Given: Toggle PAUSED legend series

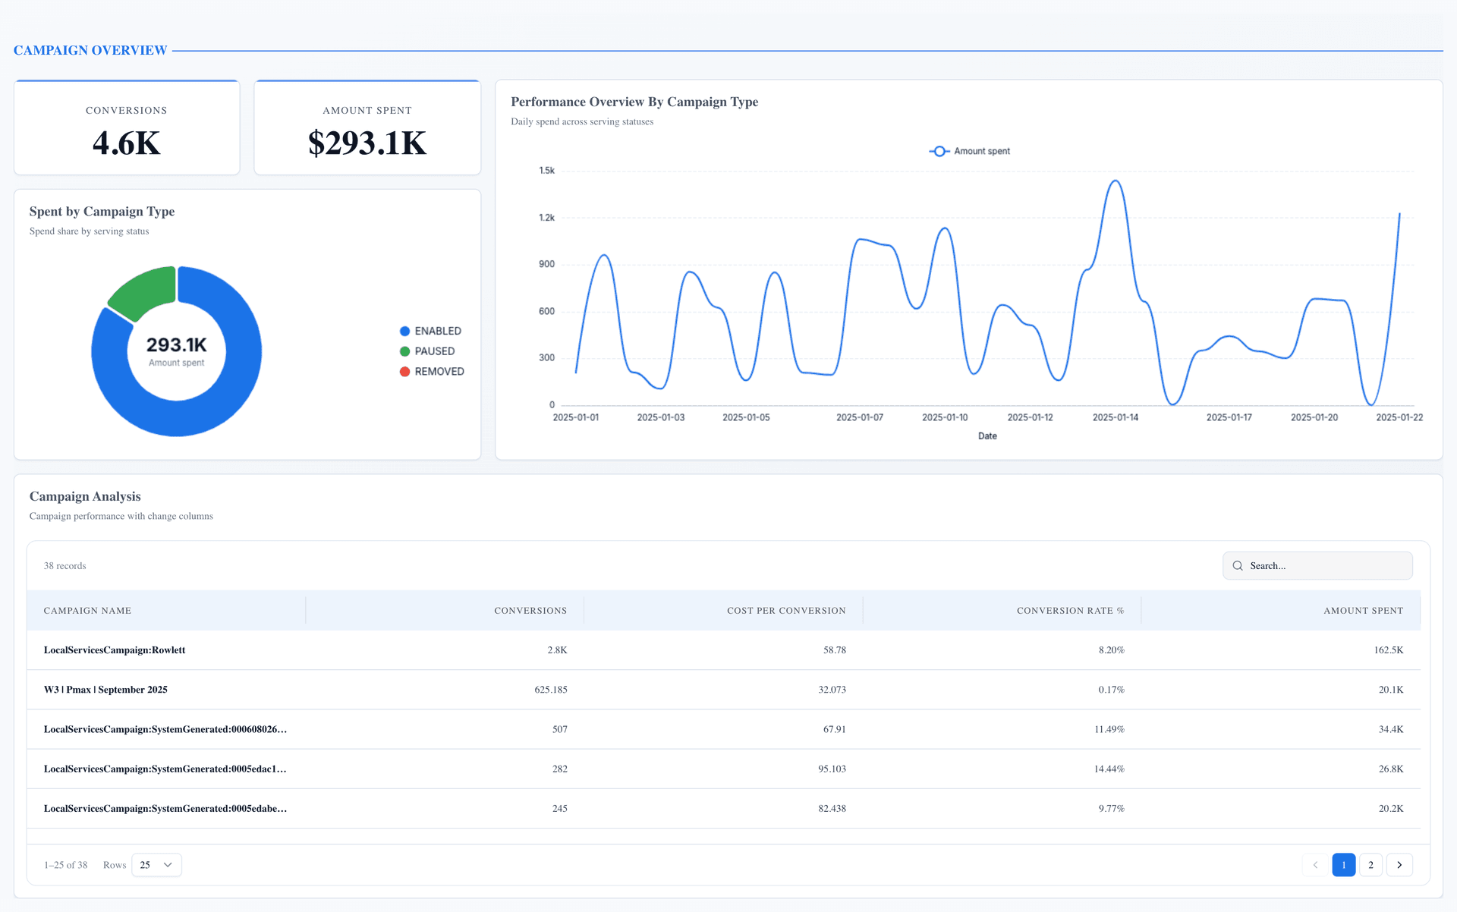Looking at the screenshot, I should pyautogui.click(x=427, y=351).
